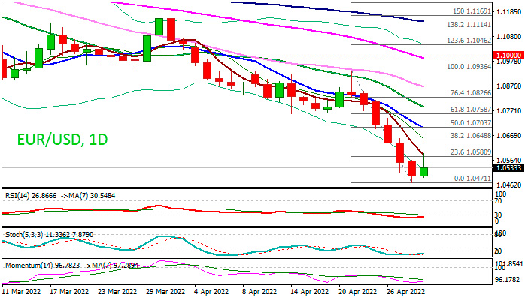
Task: Select the red 1.10000 price level tag
Action: pyautogui.click(x=509, y=56)
